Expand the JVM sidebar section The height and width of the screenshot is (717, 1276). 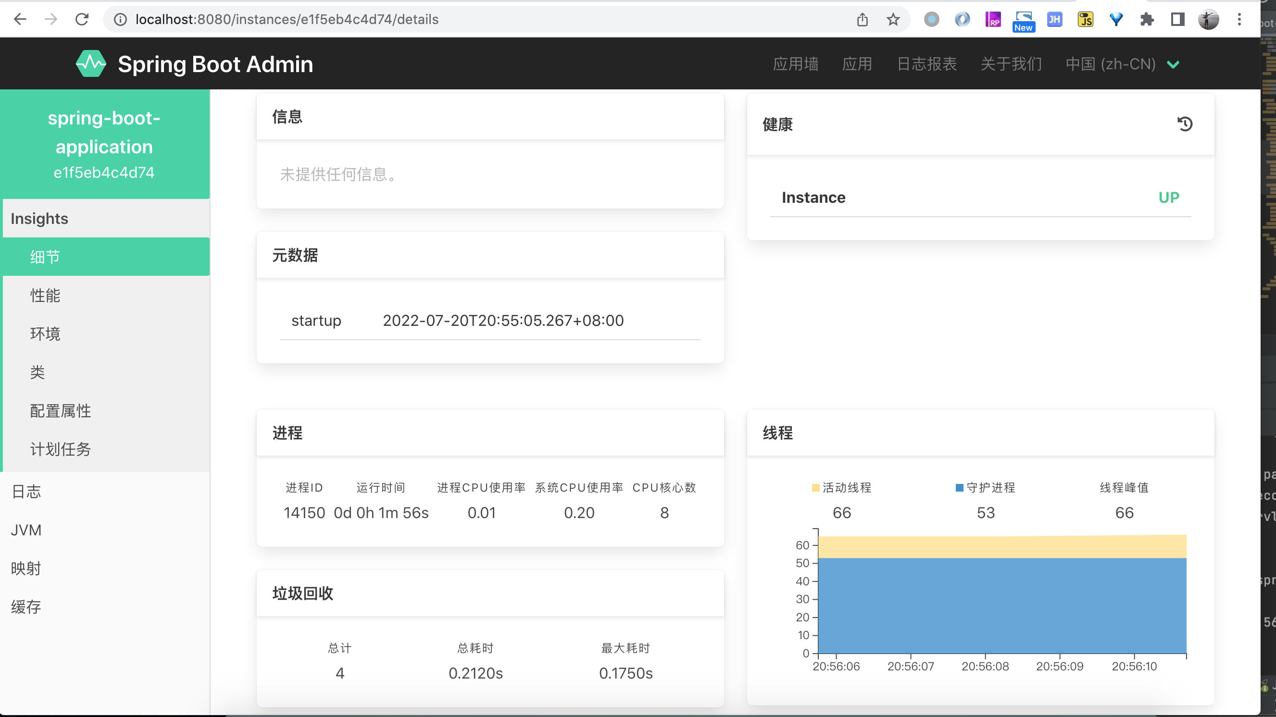click(x=104, y=530)
